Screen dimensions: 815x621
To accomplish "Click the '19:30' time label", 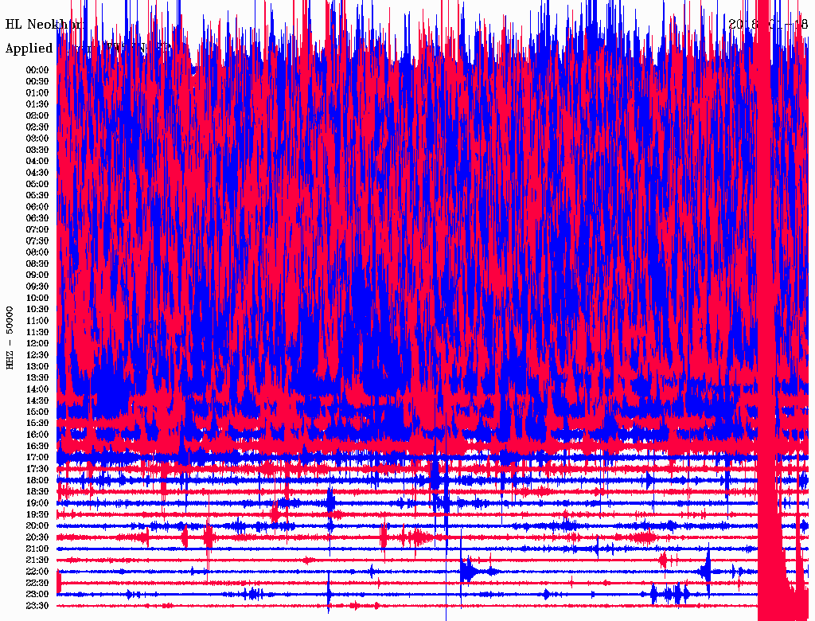I will [37, 515].
